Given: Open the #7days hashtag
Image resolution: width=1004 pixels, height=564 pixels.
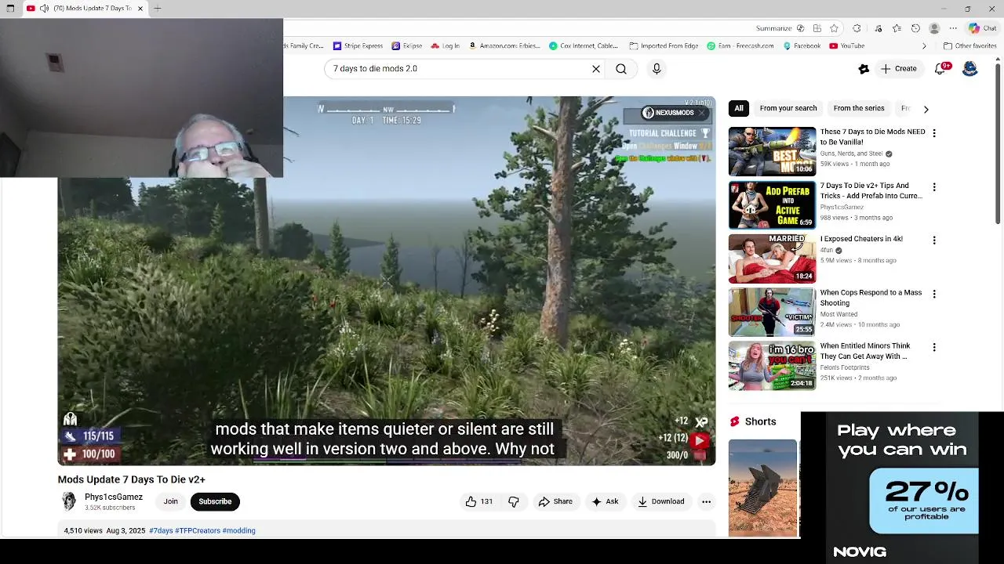Looking at the screenshot, I should coord(161,530).
